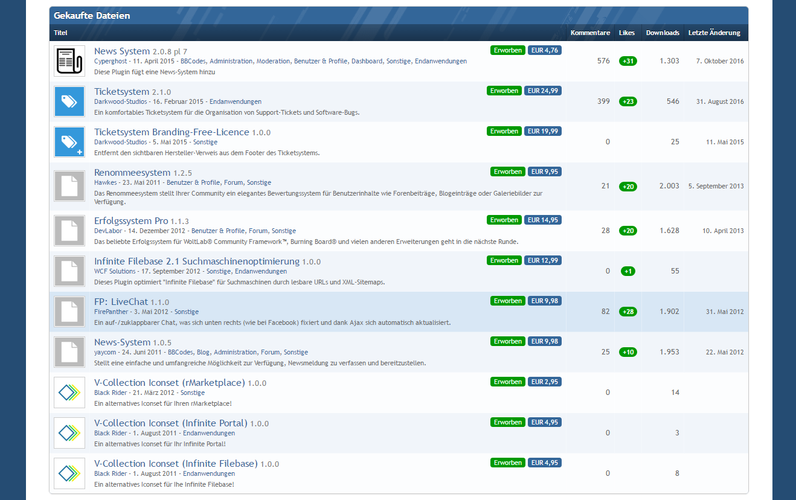Screen dimensions: 796x500
Task: Sort by Letzte Änderung column header
Action: (x=714, y=33)
